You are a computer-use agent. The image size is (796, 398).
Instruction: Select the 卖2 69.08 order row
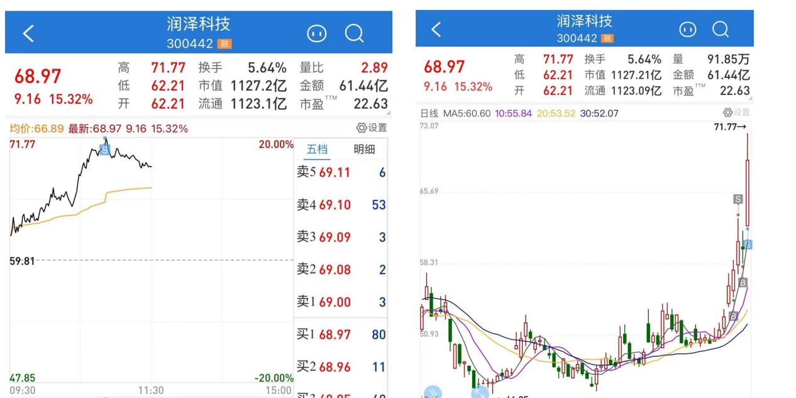[x=341, y=270]
